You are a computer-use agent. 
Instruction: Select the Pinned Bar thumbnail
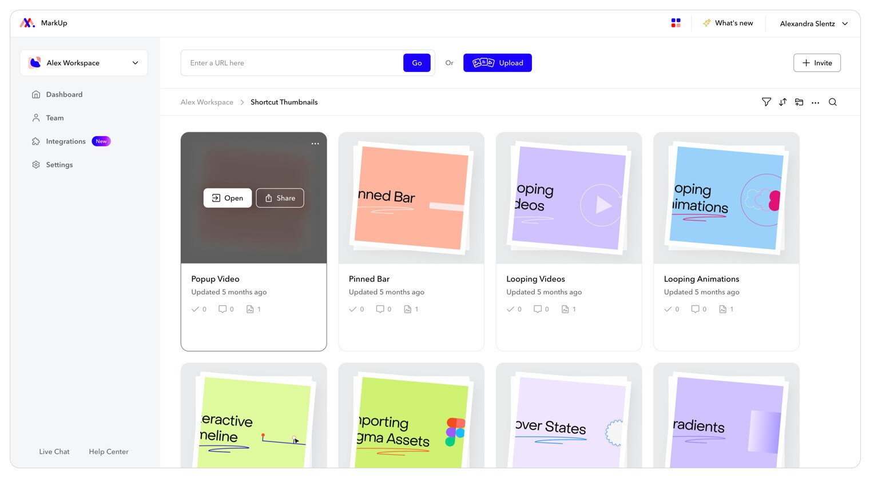(411, 197)
